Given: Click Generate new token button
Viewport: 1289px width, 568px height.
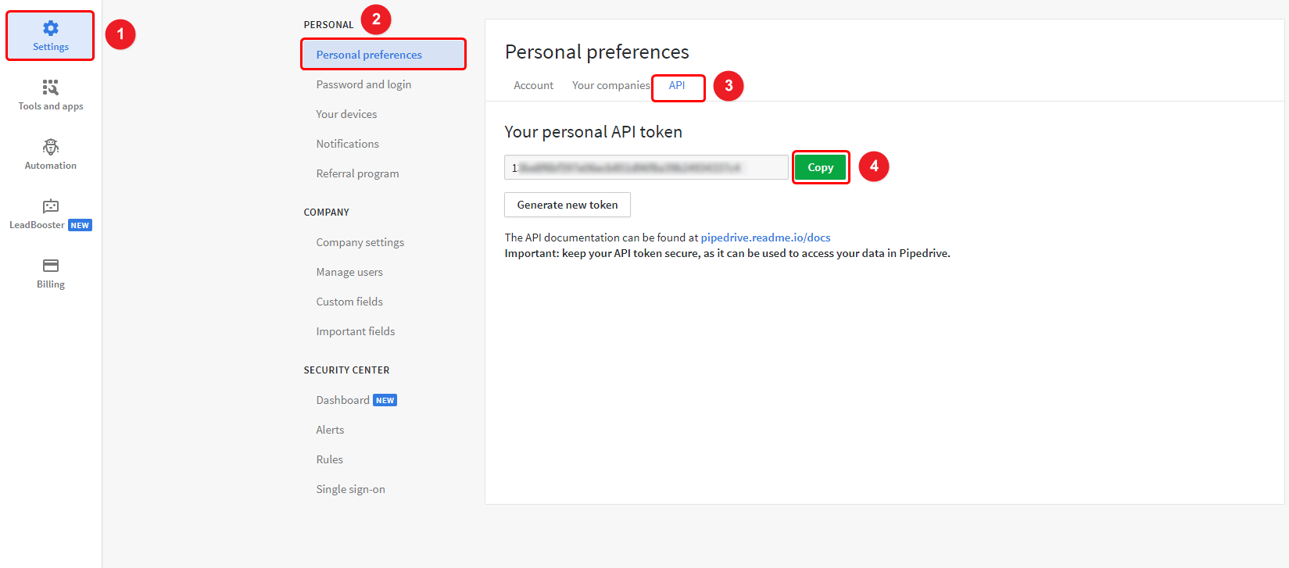Looking at the screenshot, I should point(568,205).
